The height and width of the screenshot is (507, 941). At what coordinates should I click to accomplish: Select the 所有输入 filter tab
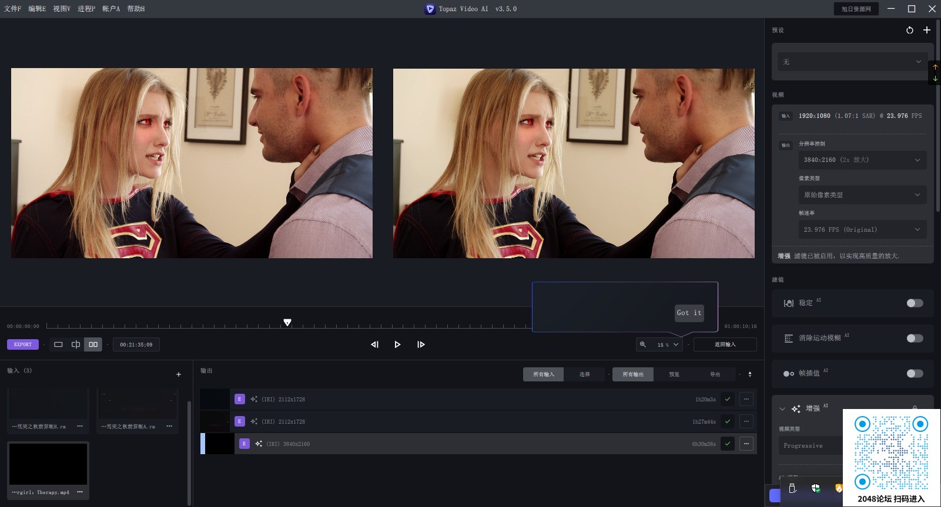coord(543,374)
